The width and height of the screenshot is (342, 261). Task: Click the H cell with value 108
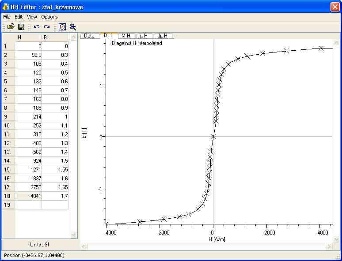[28, 64]
